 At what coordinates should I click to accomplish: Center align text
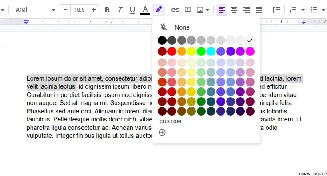234,10
